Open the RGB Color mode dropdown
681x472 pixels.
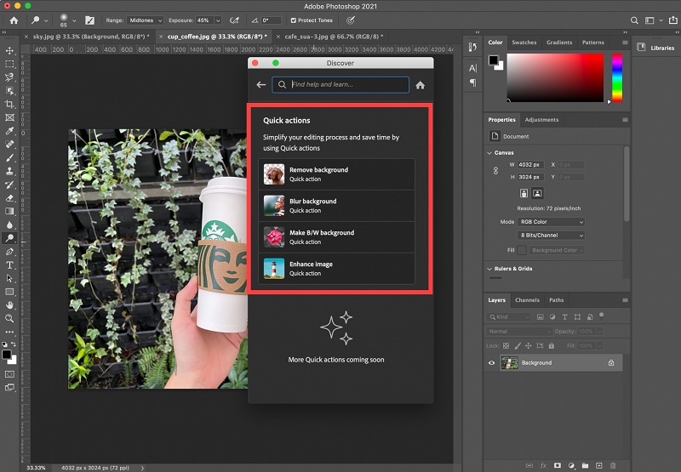pyautogui.click(x=552, y=222)
